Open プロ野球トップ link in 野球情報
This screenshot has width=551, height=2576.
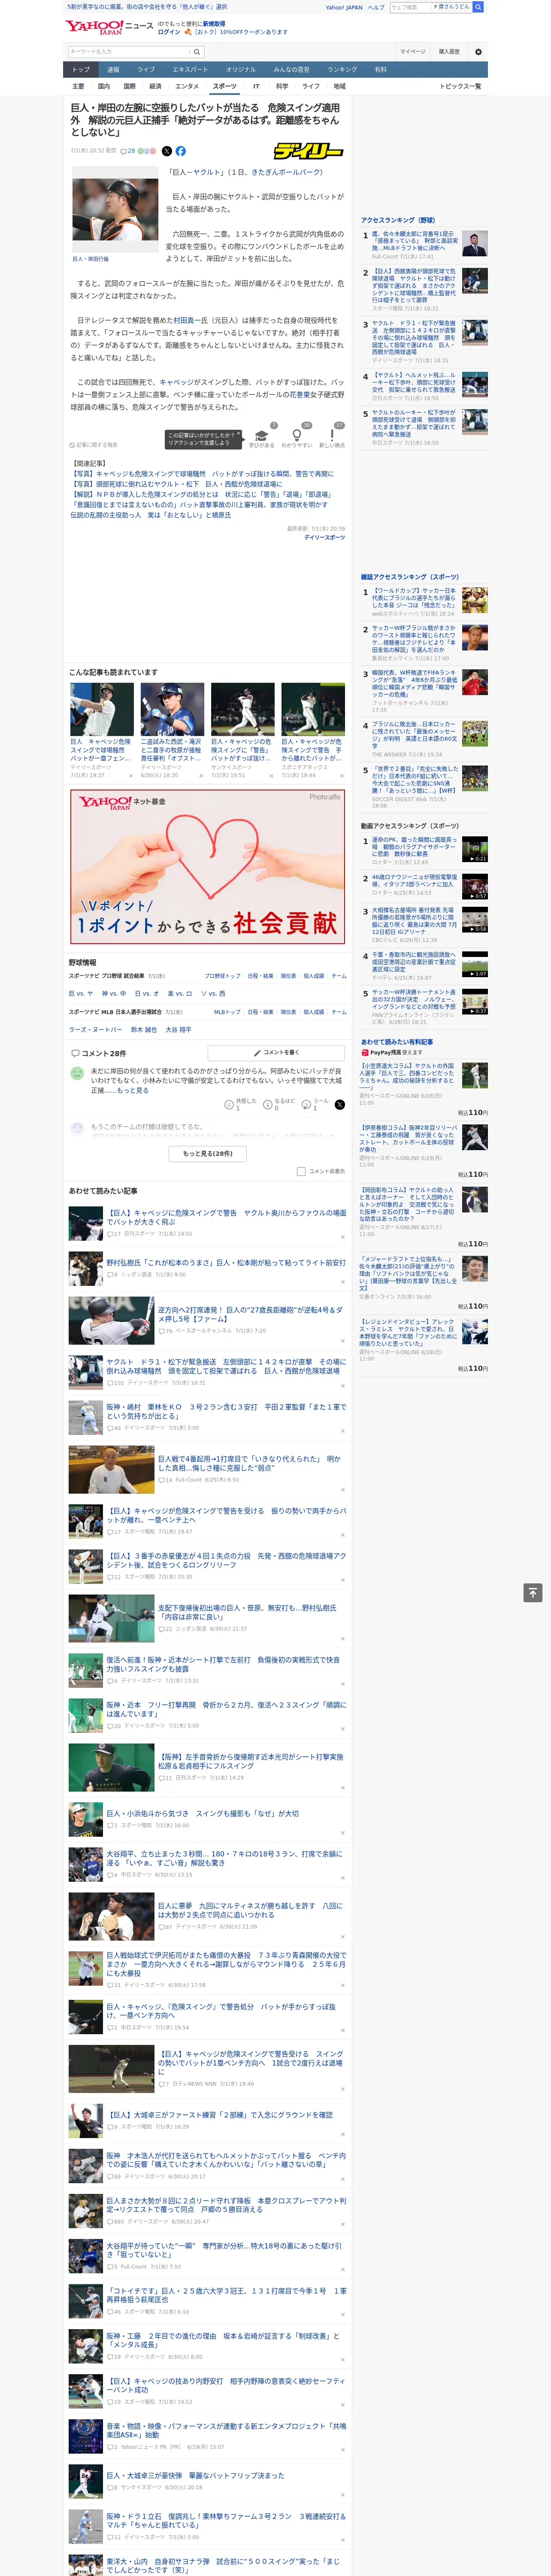(x=222, y=976)
